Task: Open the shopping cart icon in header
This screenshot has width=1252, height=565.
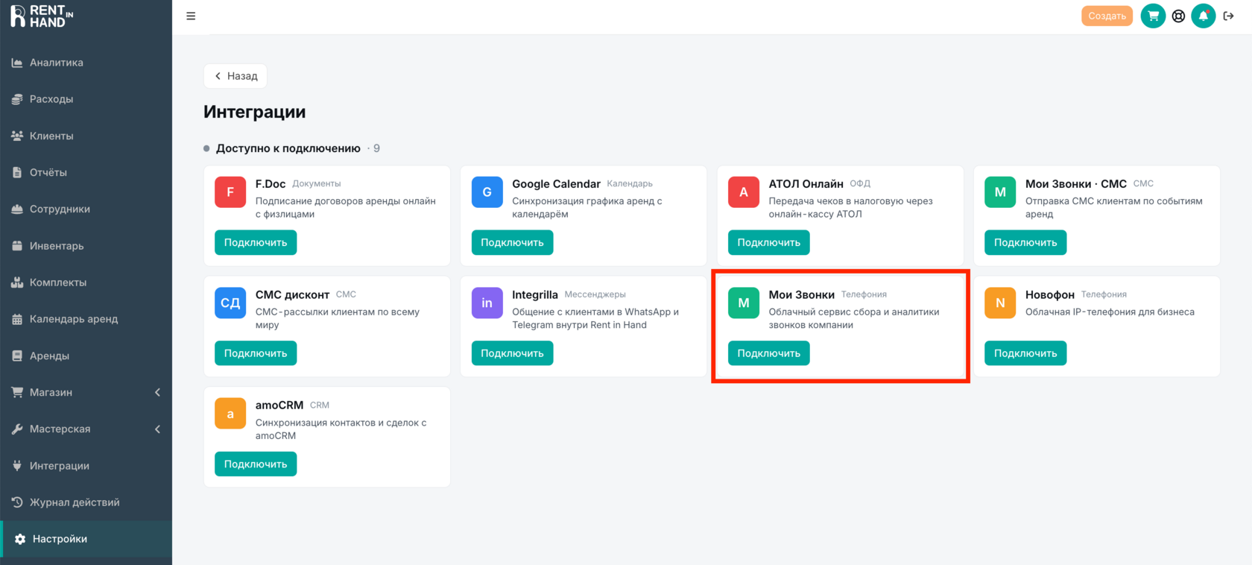Action: (1153, 16)
